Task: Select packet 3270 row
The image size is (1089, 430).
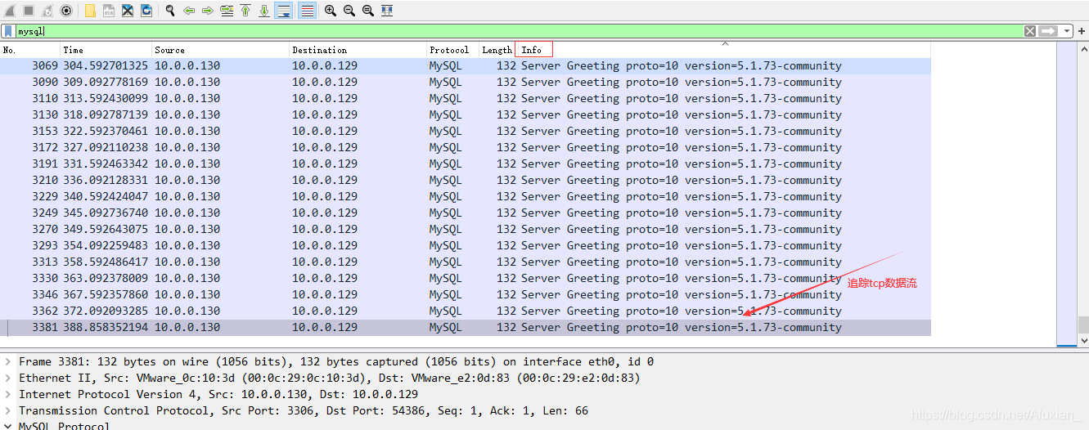Action: click(466, 230)
